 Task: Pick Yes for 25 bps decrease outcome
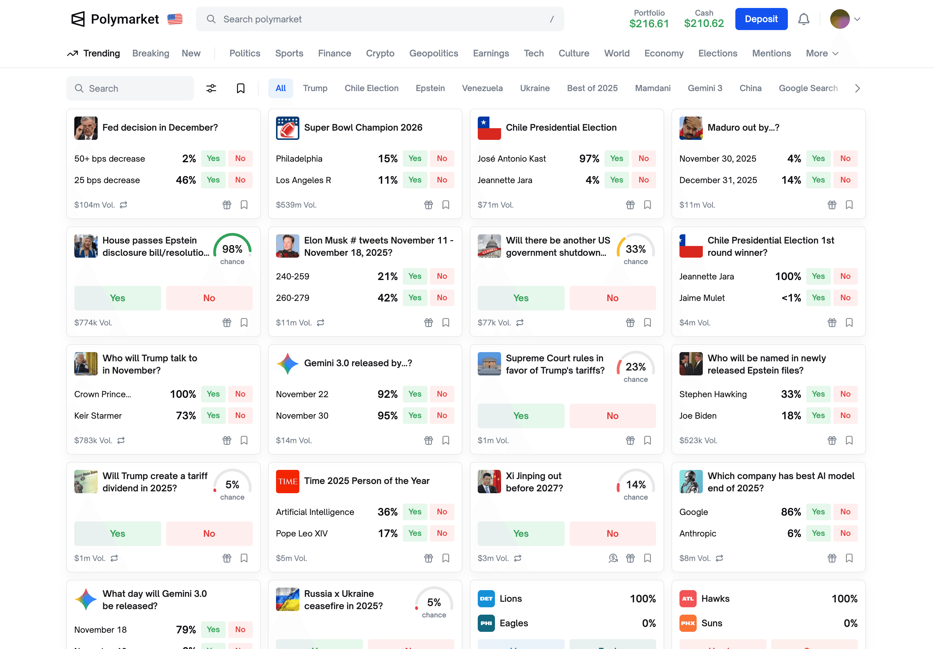click(213, 180)
